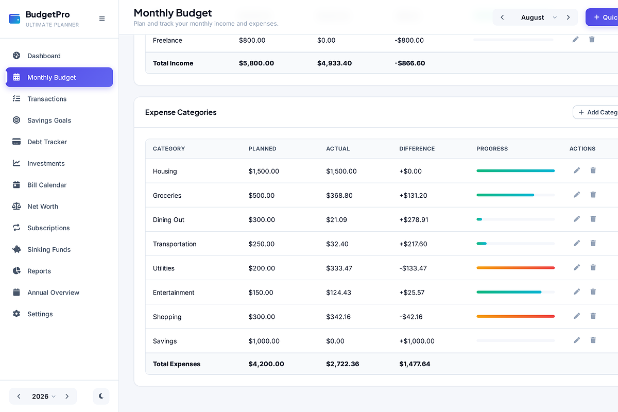
Task: Edit the Housing category
Action: 577,170
